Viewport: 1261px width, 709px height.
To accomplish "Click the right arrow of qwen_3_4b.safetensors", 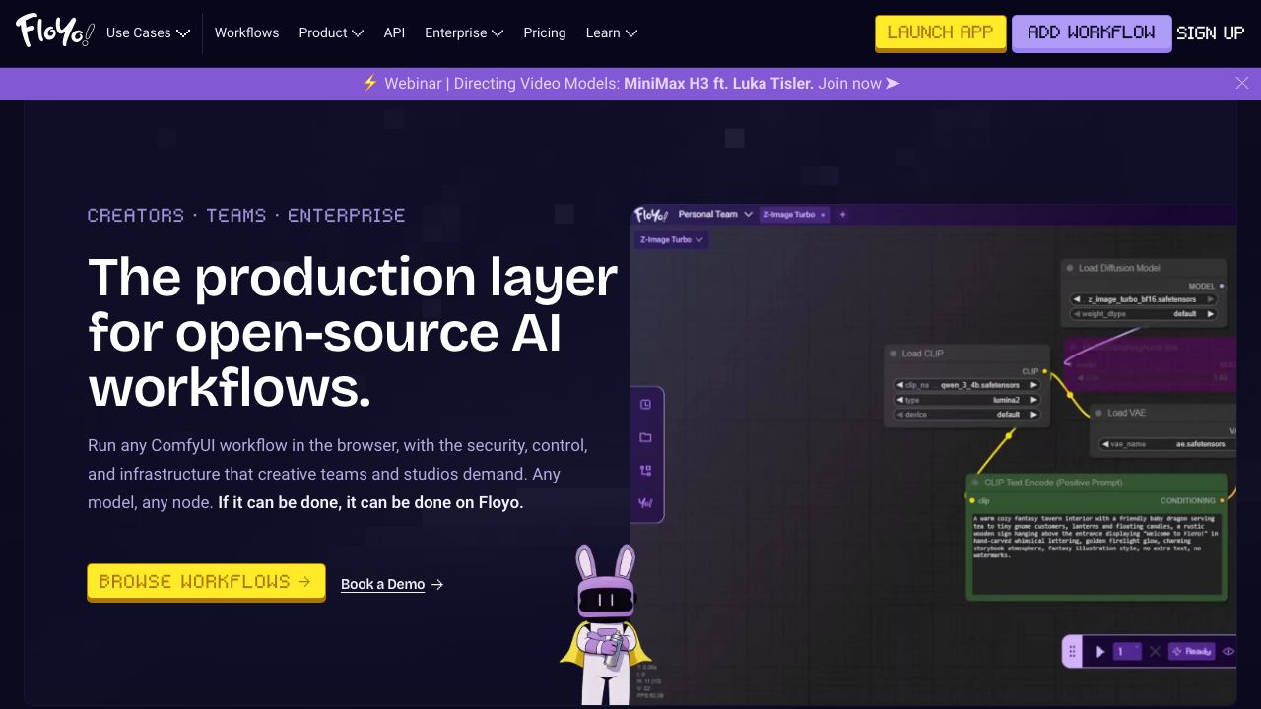I will point(1033,385).
